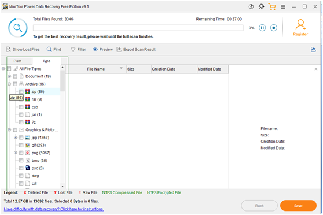This screenshot has height=215, width=323.
Task: Open the shopping cart icon
Action: click(272, 6)
